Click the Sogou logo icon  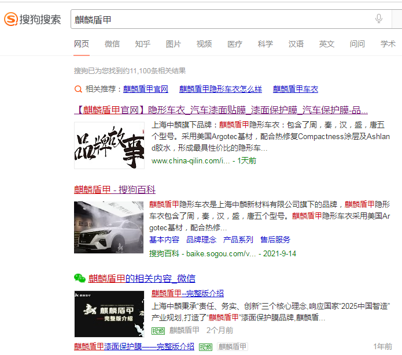coord(11,19)
